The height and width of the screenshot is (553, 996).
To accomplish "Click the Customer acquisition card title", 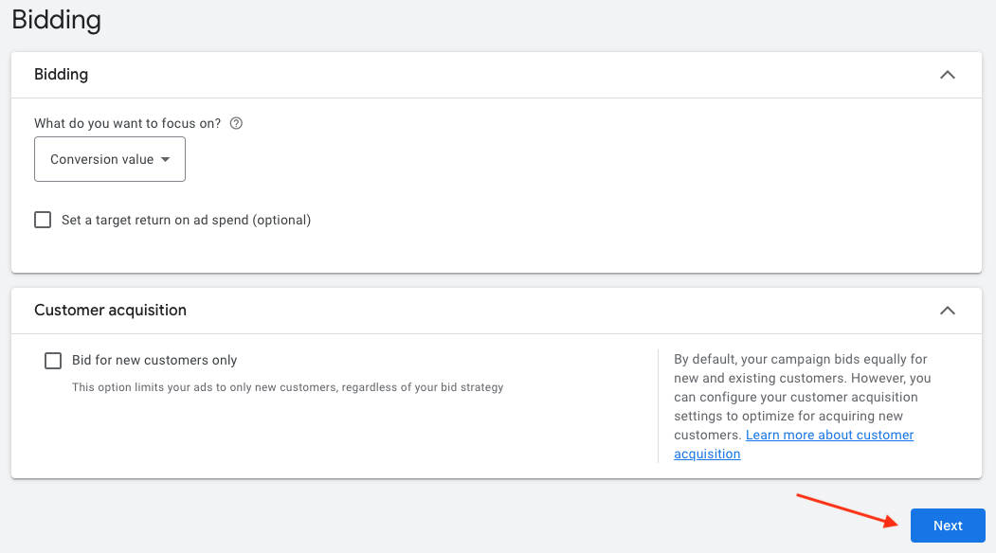I will pos(110,310).
